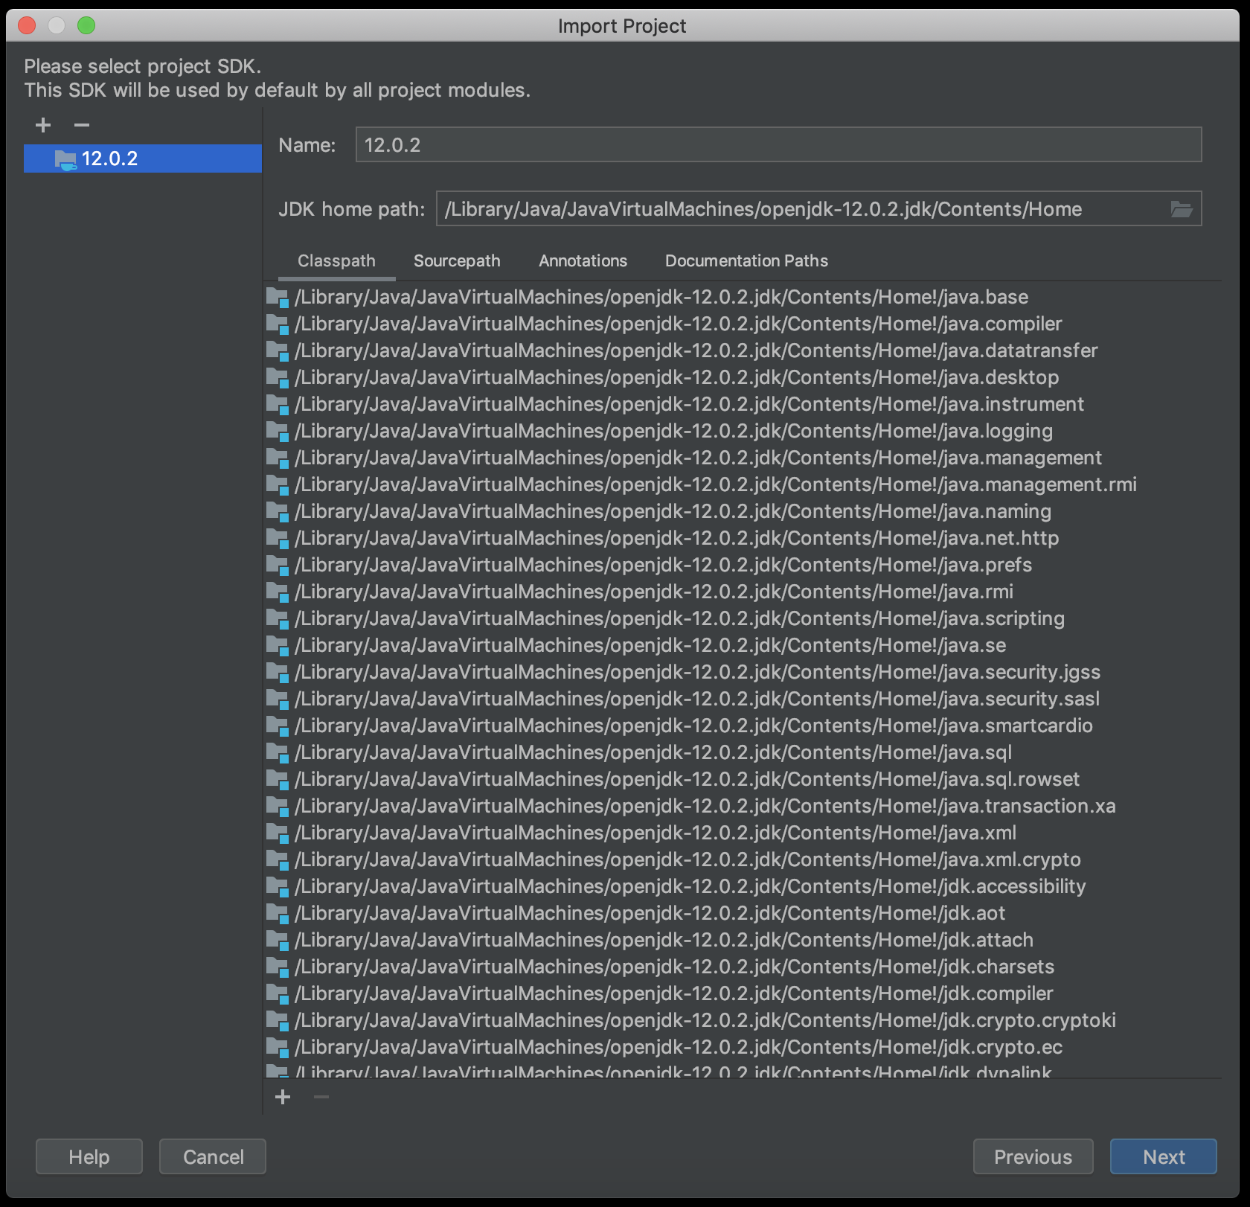Click the module folder icon beside java.desktop

tap(277, 377)
